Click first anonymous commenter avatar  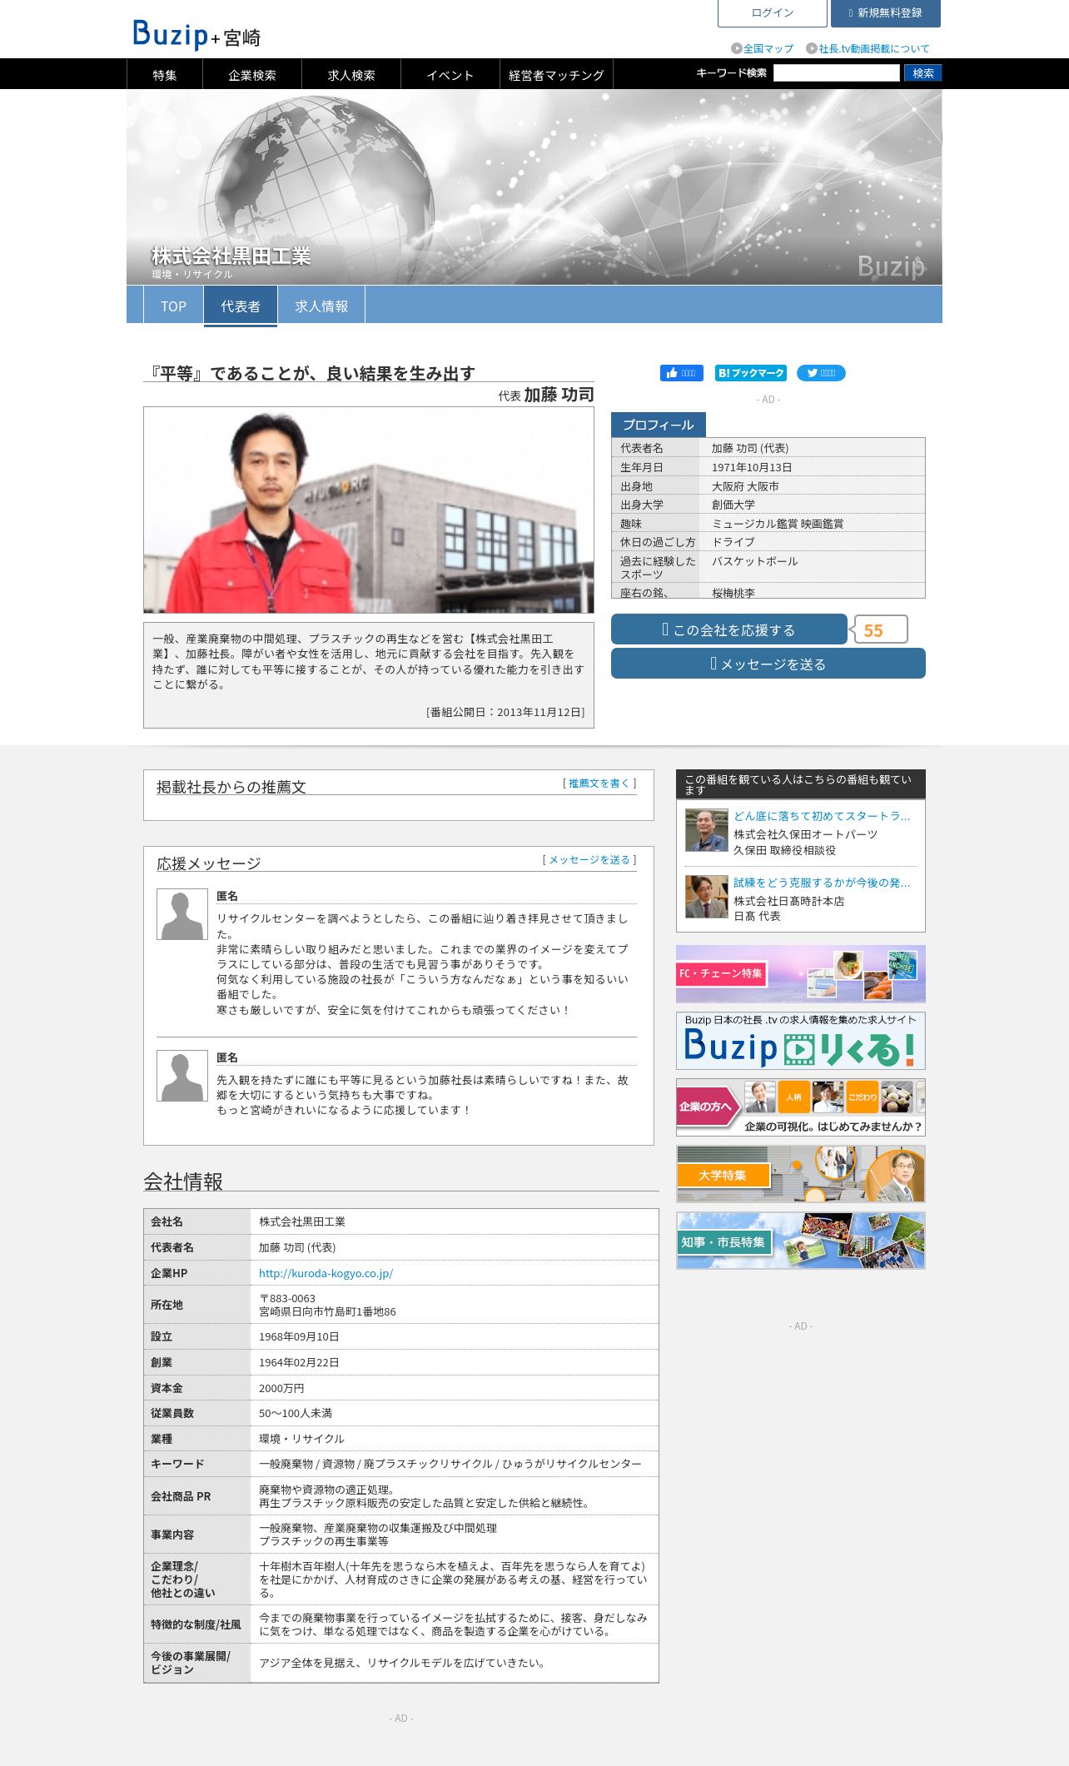(182, 914)
